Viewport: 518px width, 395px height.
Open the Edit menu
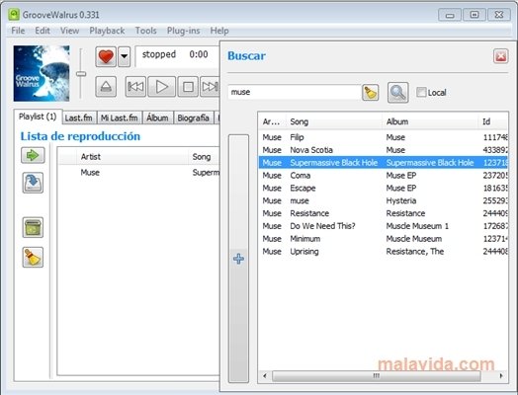[43, 31]
